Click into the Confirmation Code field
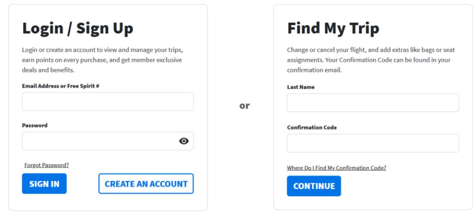Image resolution: width=475 pixels, height=214 pixels. (x=373, y=143)
